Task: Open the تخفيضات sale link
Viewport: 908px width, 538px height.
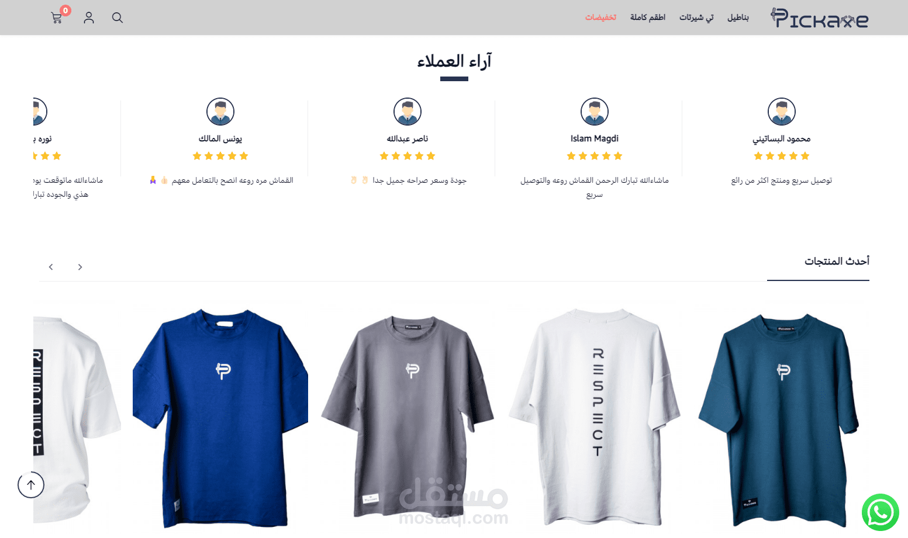Action: coord(601,18)
